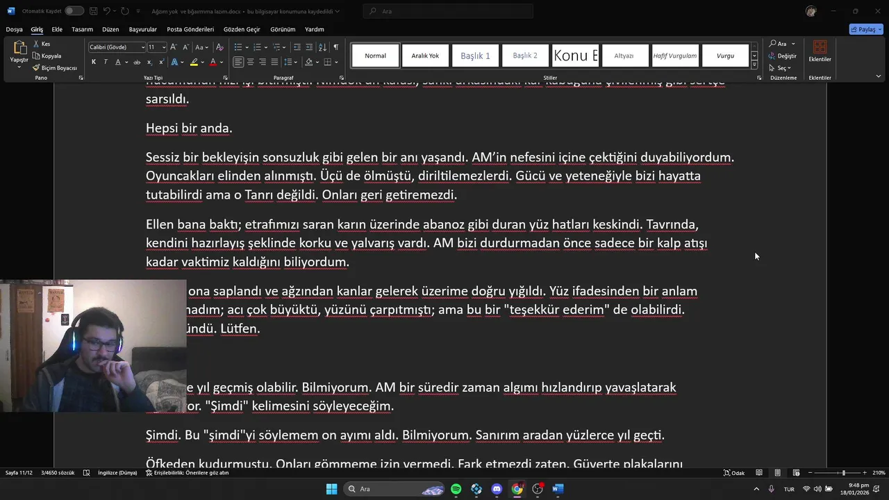The width and height of the screenshot is (889, 500).
Task: Click the Paylaş share button
Action: (x=866, y=29)
